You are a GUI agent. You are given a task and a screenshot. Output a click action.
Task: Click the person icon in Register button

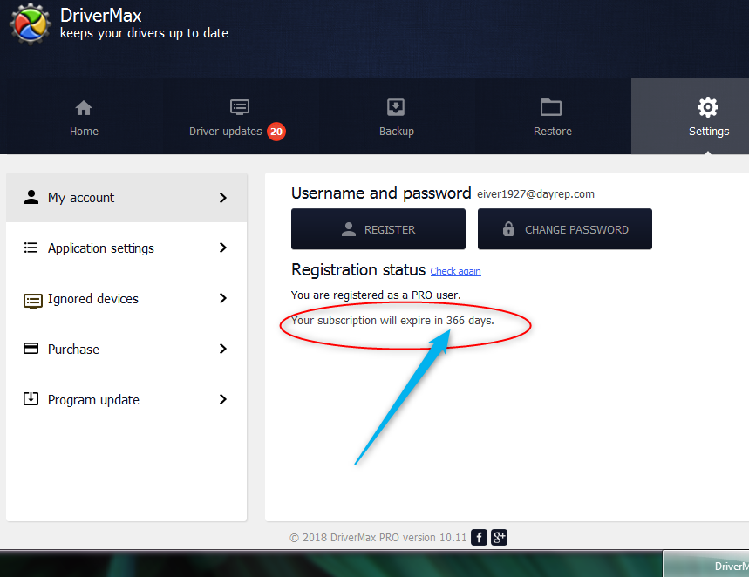(x=349, y=229)
